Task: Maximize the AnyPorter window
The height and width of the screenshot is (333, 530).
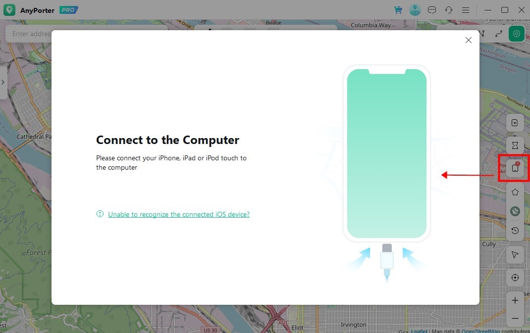Action: click(504, 10)
